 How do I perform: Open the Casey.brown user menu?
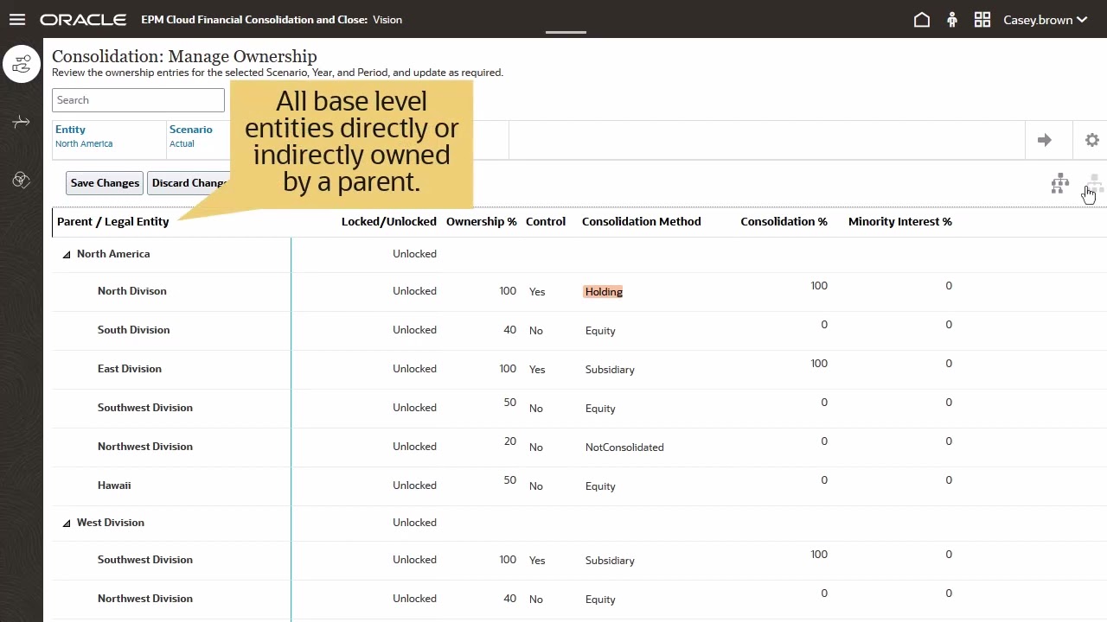(x=1045, y=19)
